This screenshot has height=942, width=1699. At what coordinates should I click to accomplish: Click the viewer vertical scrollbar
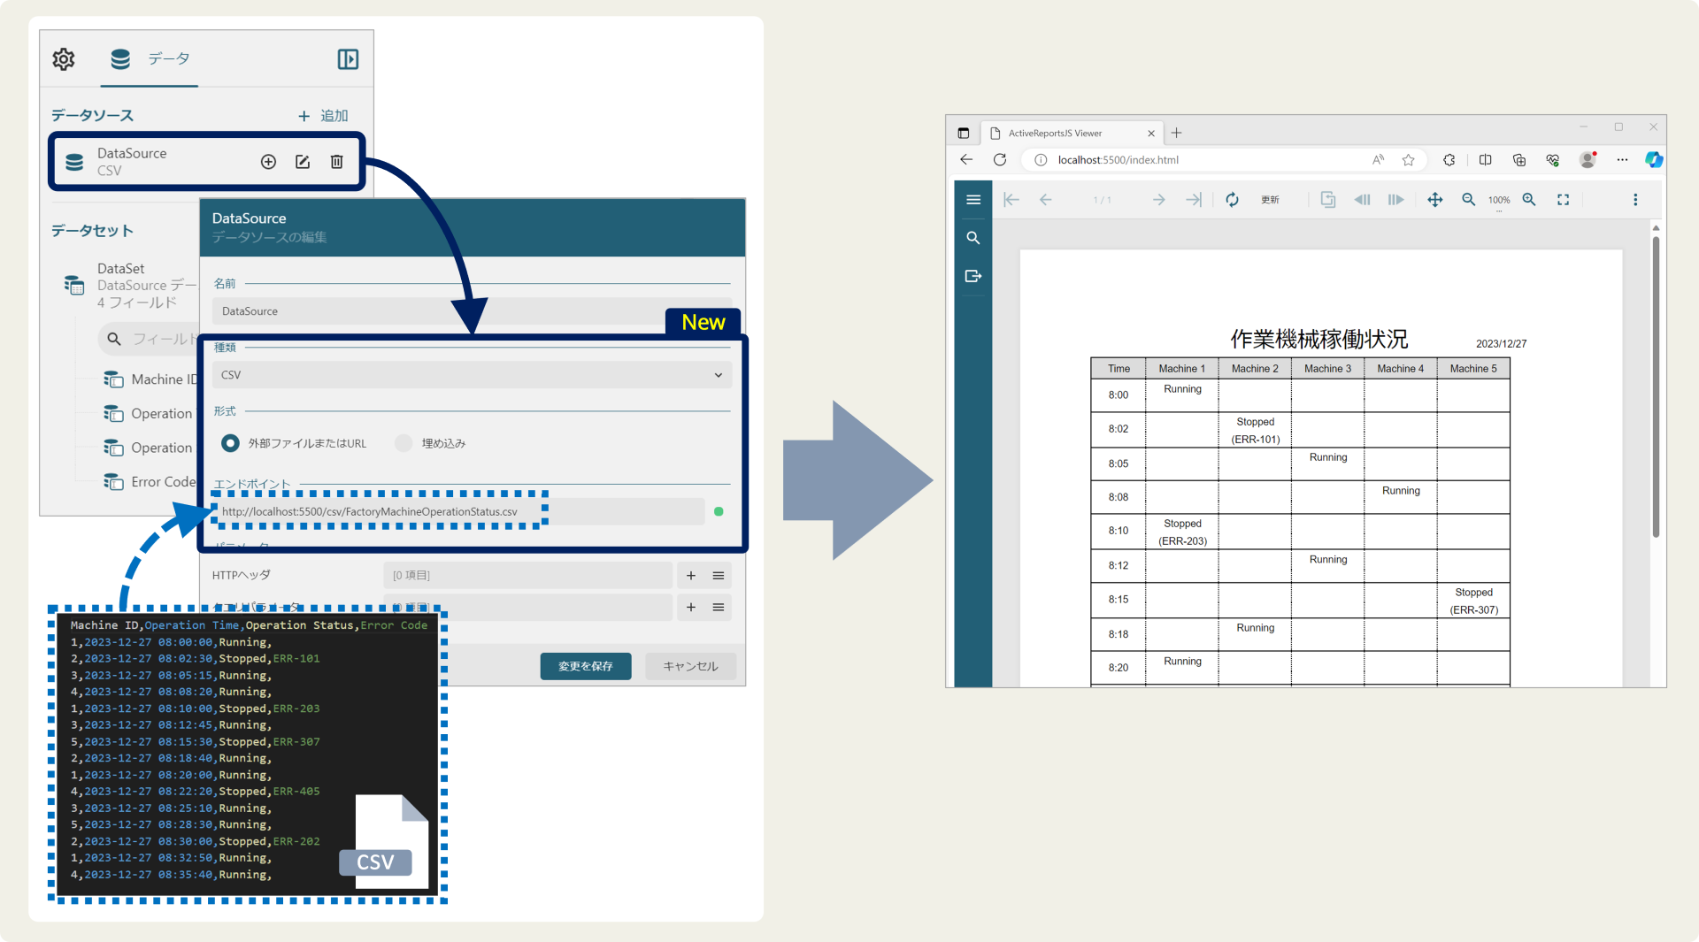pos(1656,387)
